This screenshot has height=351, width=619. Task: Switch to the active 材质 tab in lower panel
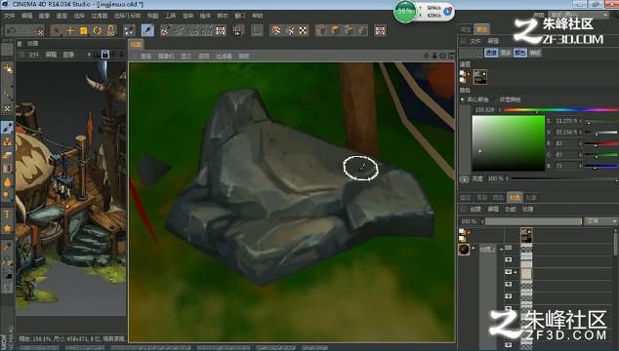515,197
